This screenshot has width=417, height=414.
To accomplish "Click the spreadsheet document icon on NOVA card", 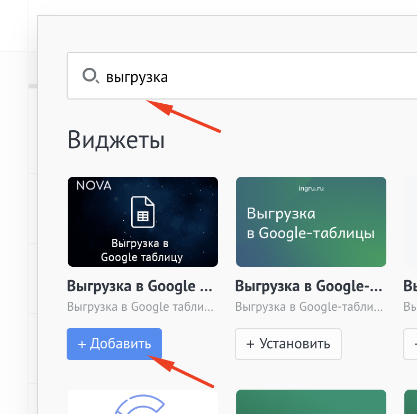I will (x=142, y=211).
